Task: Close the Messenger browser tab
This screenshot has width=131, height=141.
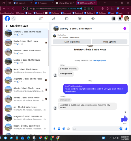Action: (x=95, y=3)
